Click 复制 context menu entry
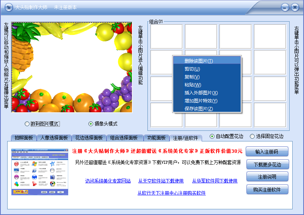Image resolution: width=304 pixels, height=215 pixels. (192, 77)
